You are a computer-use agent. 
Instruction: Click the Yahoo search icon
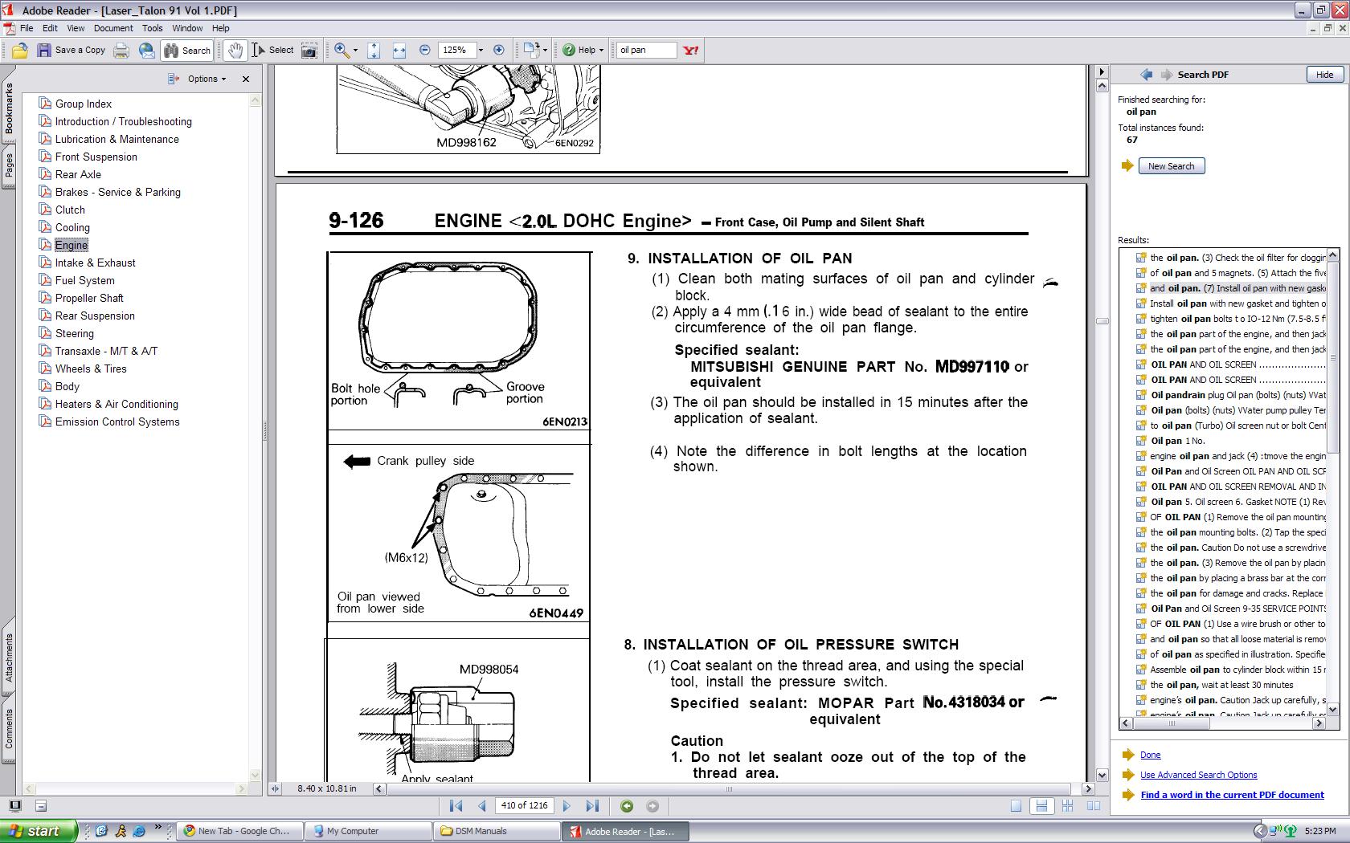pos(690,51)
